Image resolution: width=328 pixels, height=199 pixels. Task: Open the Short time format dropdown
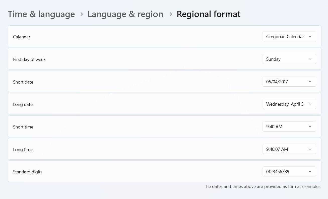pos(289,127)
